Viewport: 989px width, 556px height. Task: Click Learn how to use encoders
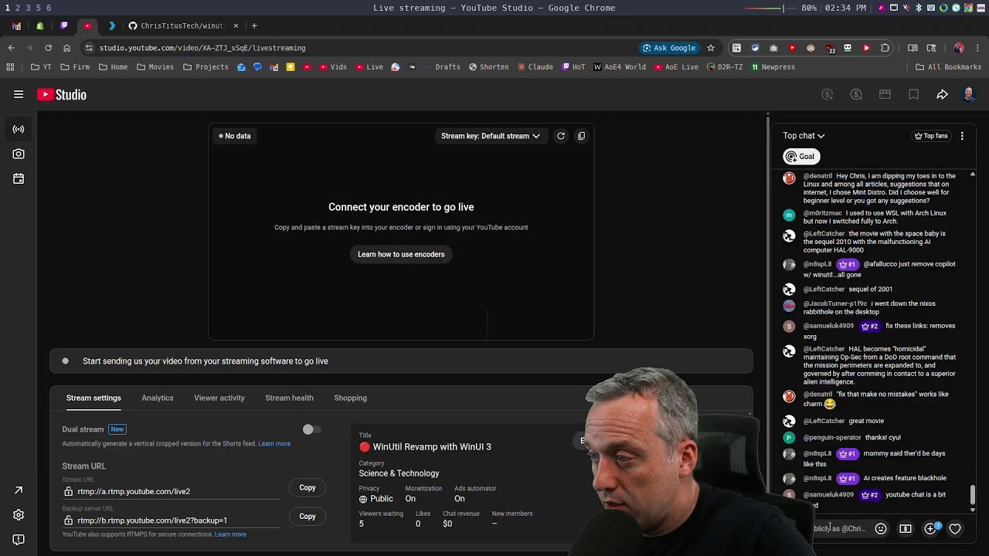click(x=401, y=254)
